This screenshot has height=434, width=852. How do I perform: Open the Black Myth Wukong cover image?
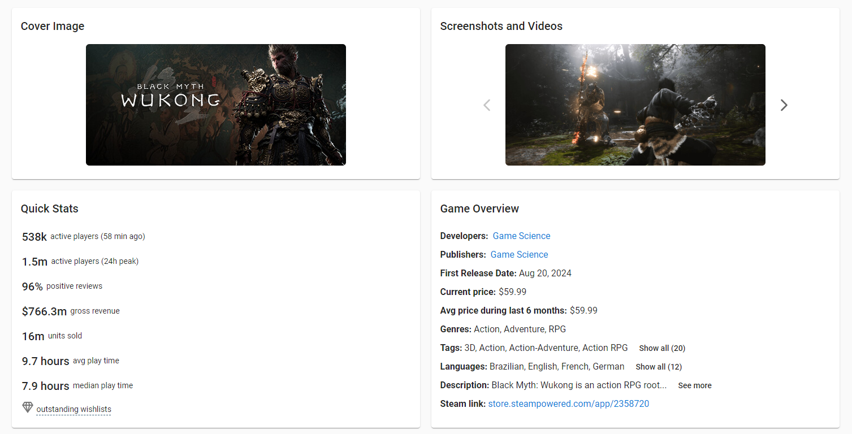tap(216, 105)
